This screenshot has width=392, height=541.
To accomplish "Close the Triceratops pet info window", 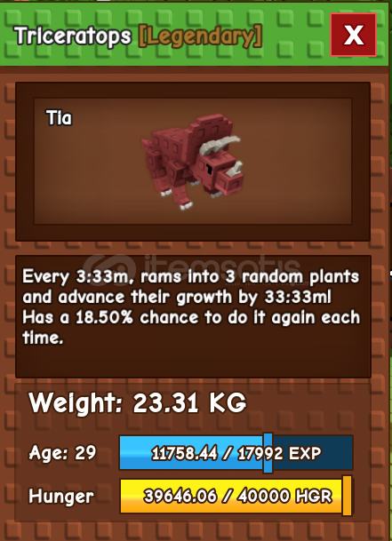I will point(353,35).
